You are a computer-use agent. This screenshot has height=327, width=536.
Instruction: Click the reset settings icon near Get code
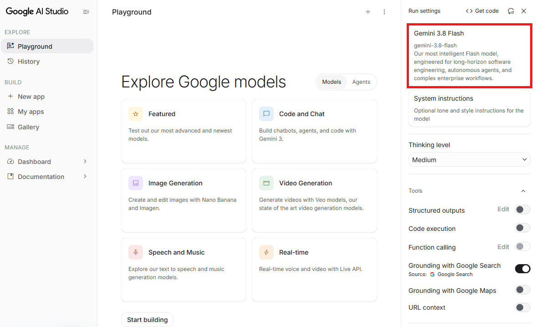(511, 11)
